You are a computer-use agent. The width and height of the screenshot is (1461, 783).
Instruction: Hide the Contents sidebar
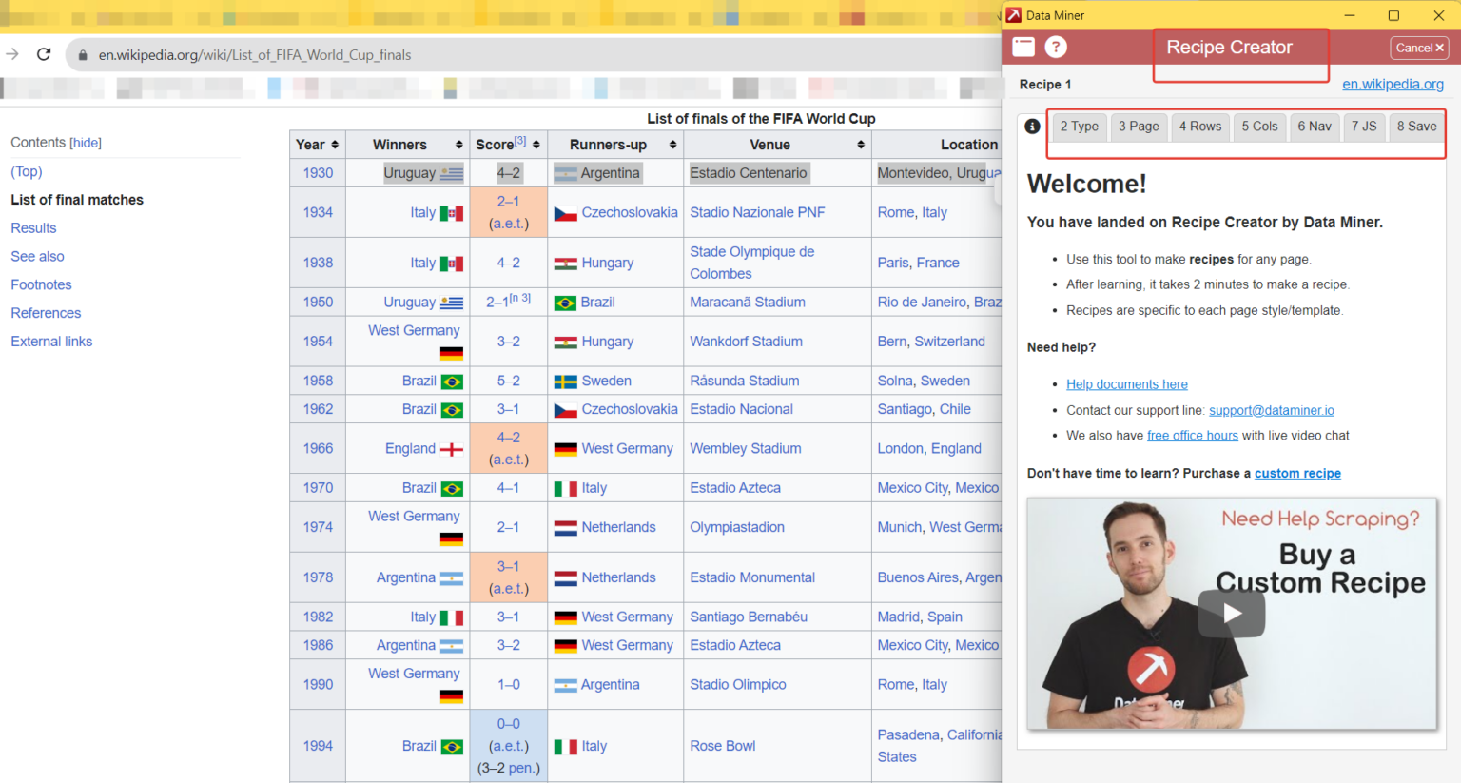click(x=85, y=142)
